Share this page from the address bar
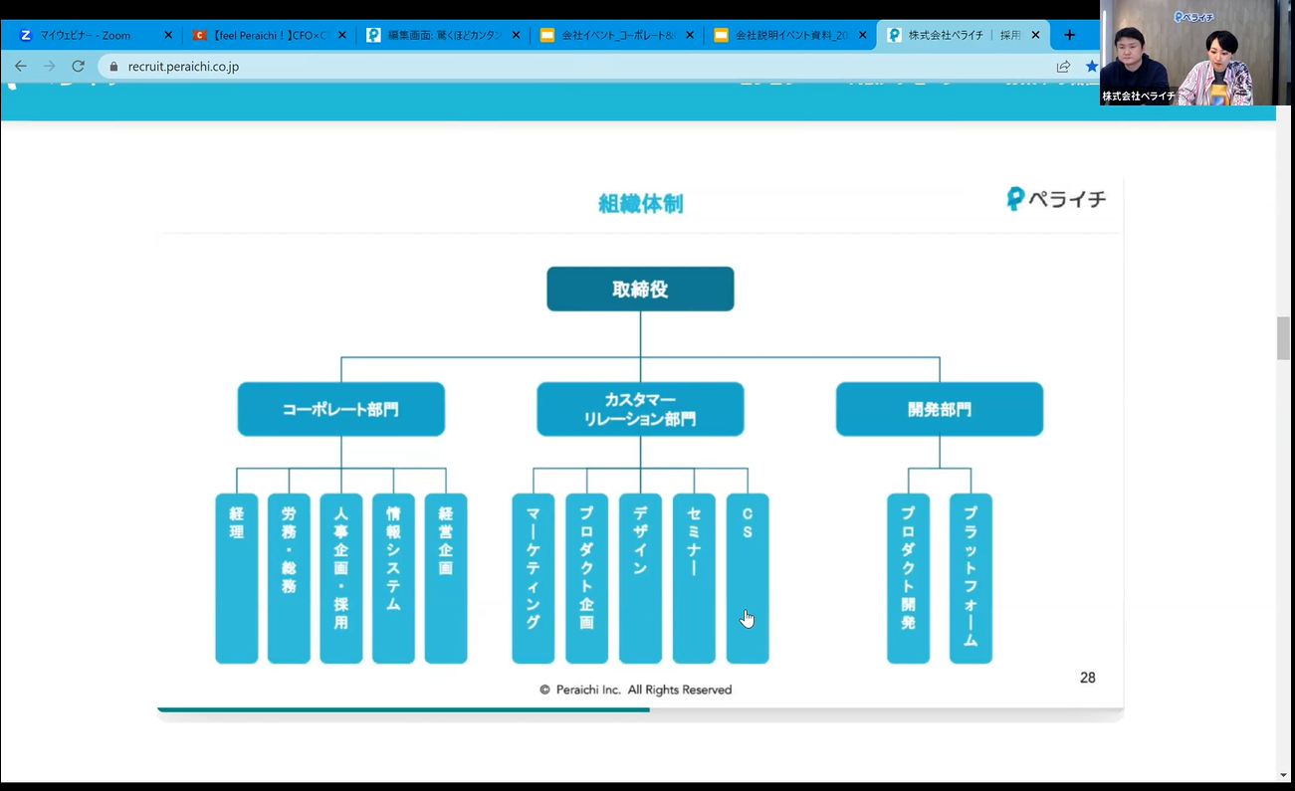 pyautogui.click(x=1063, y=67)
